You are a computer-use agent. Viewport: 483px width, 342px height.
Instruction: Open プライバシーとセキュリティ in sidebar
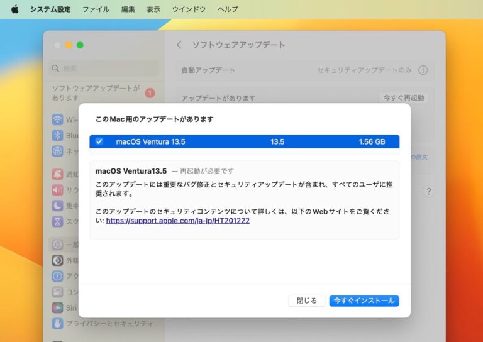[104, 324]
